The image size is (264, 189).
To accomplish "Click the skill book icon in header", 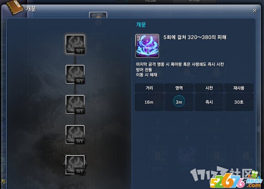I will coord(15,7).
